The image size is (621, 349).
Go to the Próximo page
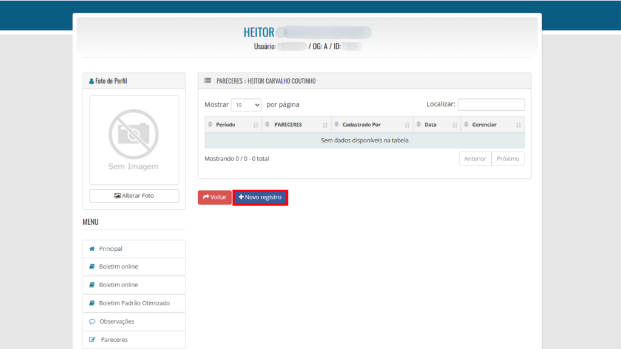508,159
